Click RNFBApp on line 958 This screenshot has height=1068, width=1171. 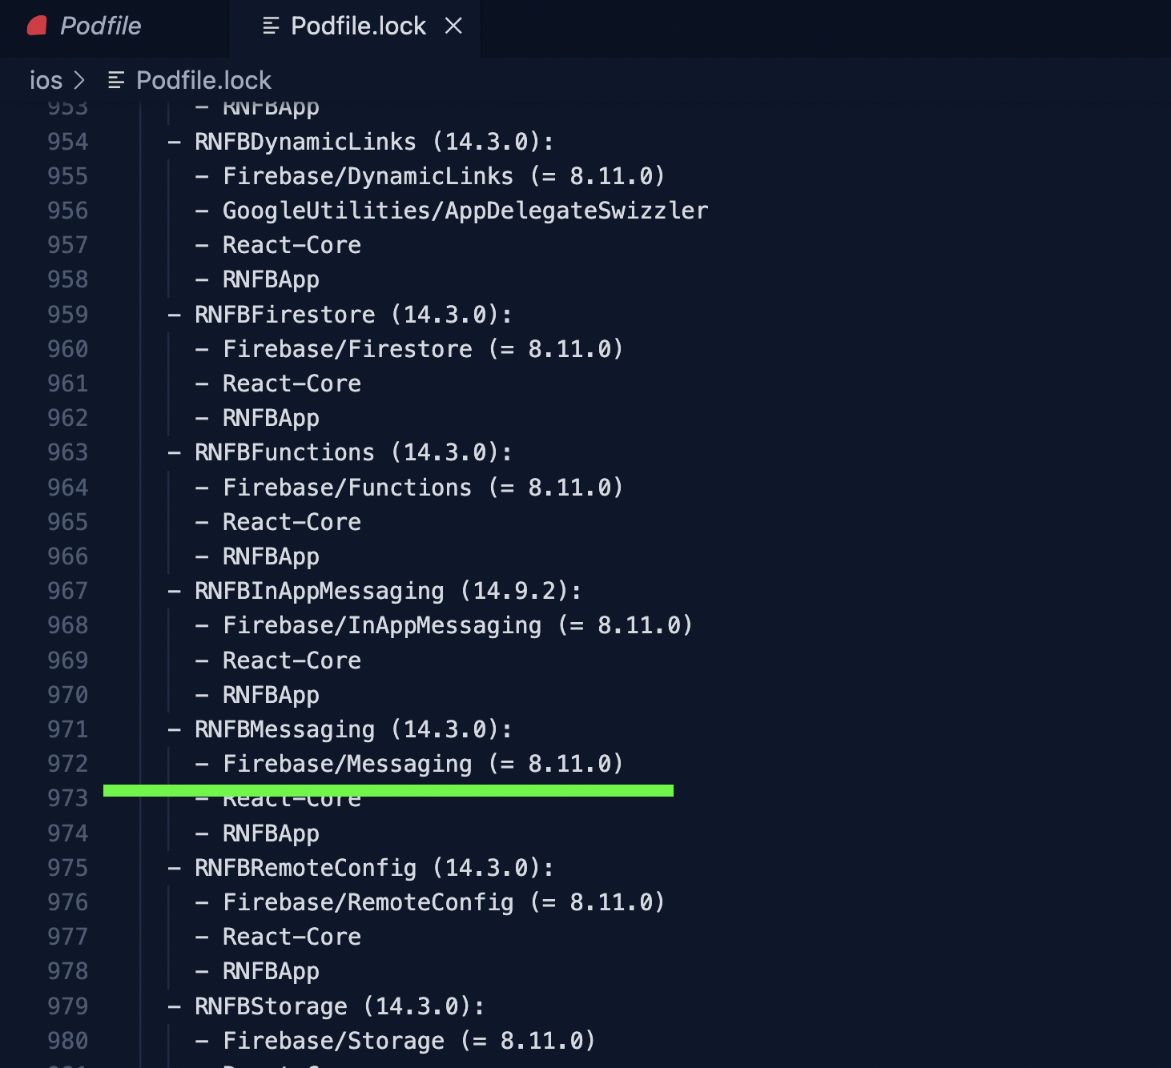(x=271, y=280)
